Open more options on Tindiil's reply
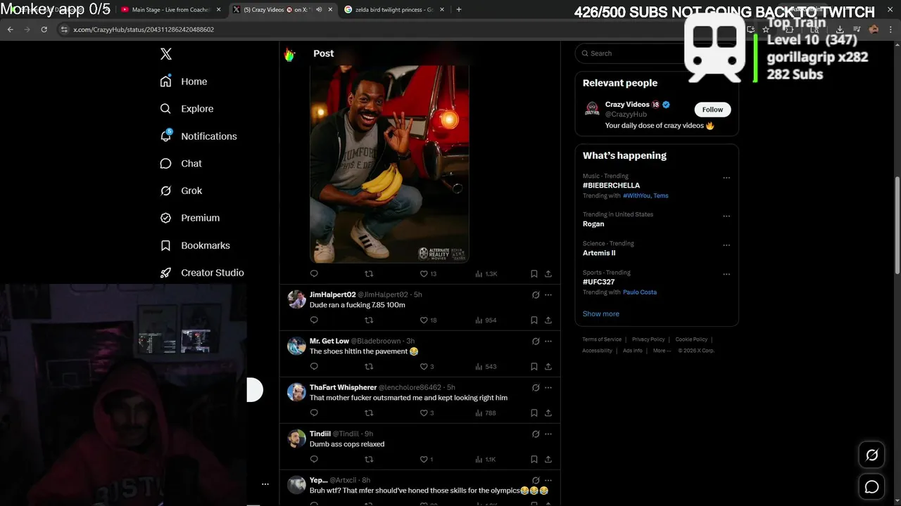This screenshot has height=506, width=901. tap(548, 434)
